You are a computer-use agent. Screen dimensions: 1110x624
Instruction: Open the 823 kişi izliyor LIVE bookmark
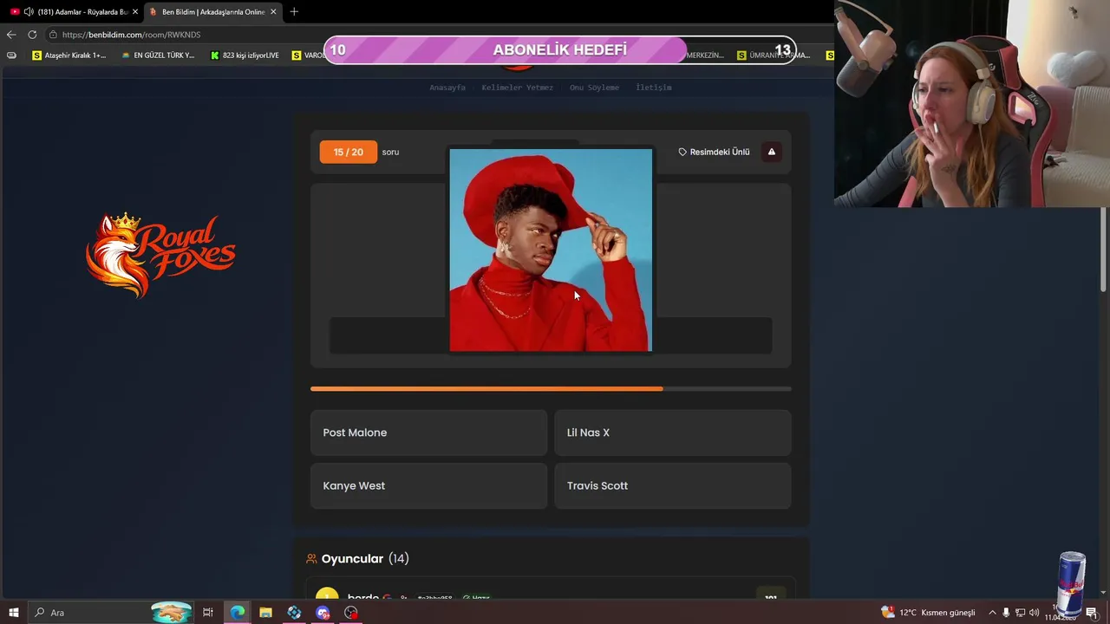tap(245, 55)
